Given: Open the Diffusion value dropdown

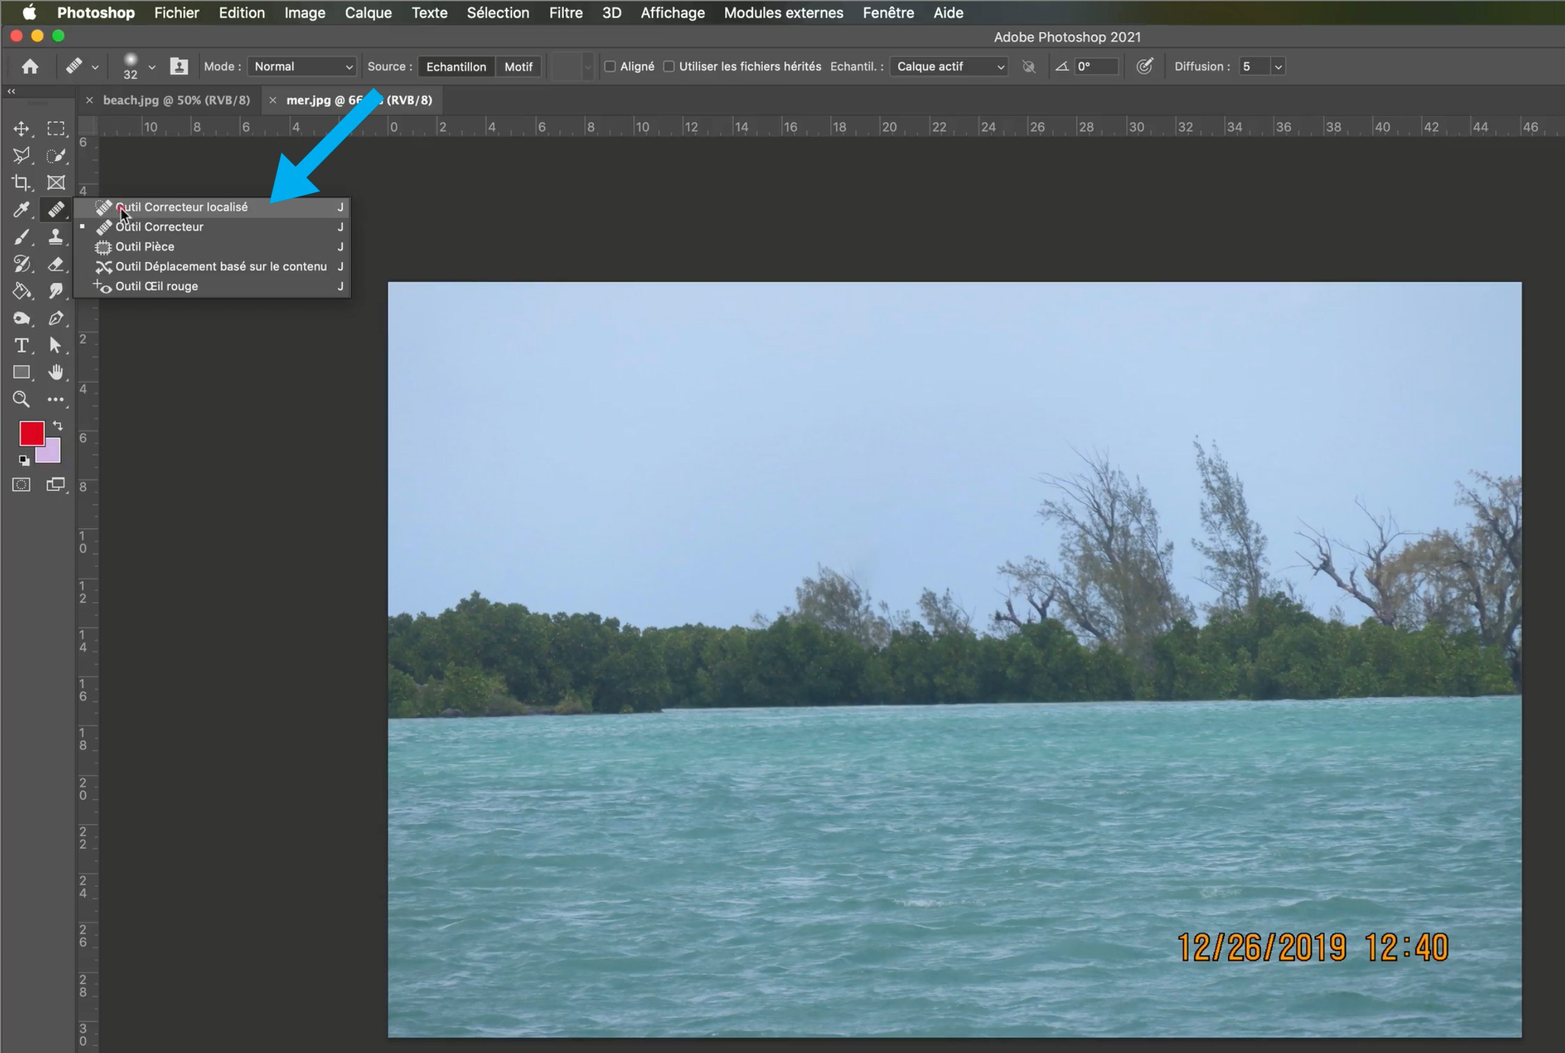Looking at the screenshot, I should pyautogui.click(x=1278, y=66).
